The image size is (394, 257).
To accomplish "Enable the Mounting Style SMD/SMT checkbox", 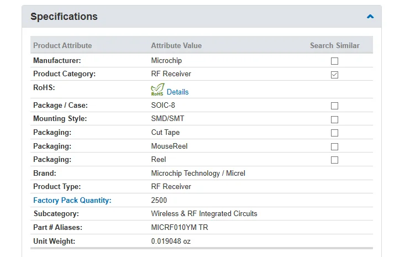I will 334,119.
